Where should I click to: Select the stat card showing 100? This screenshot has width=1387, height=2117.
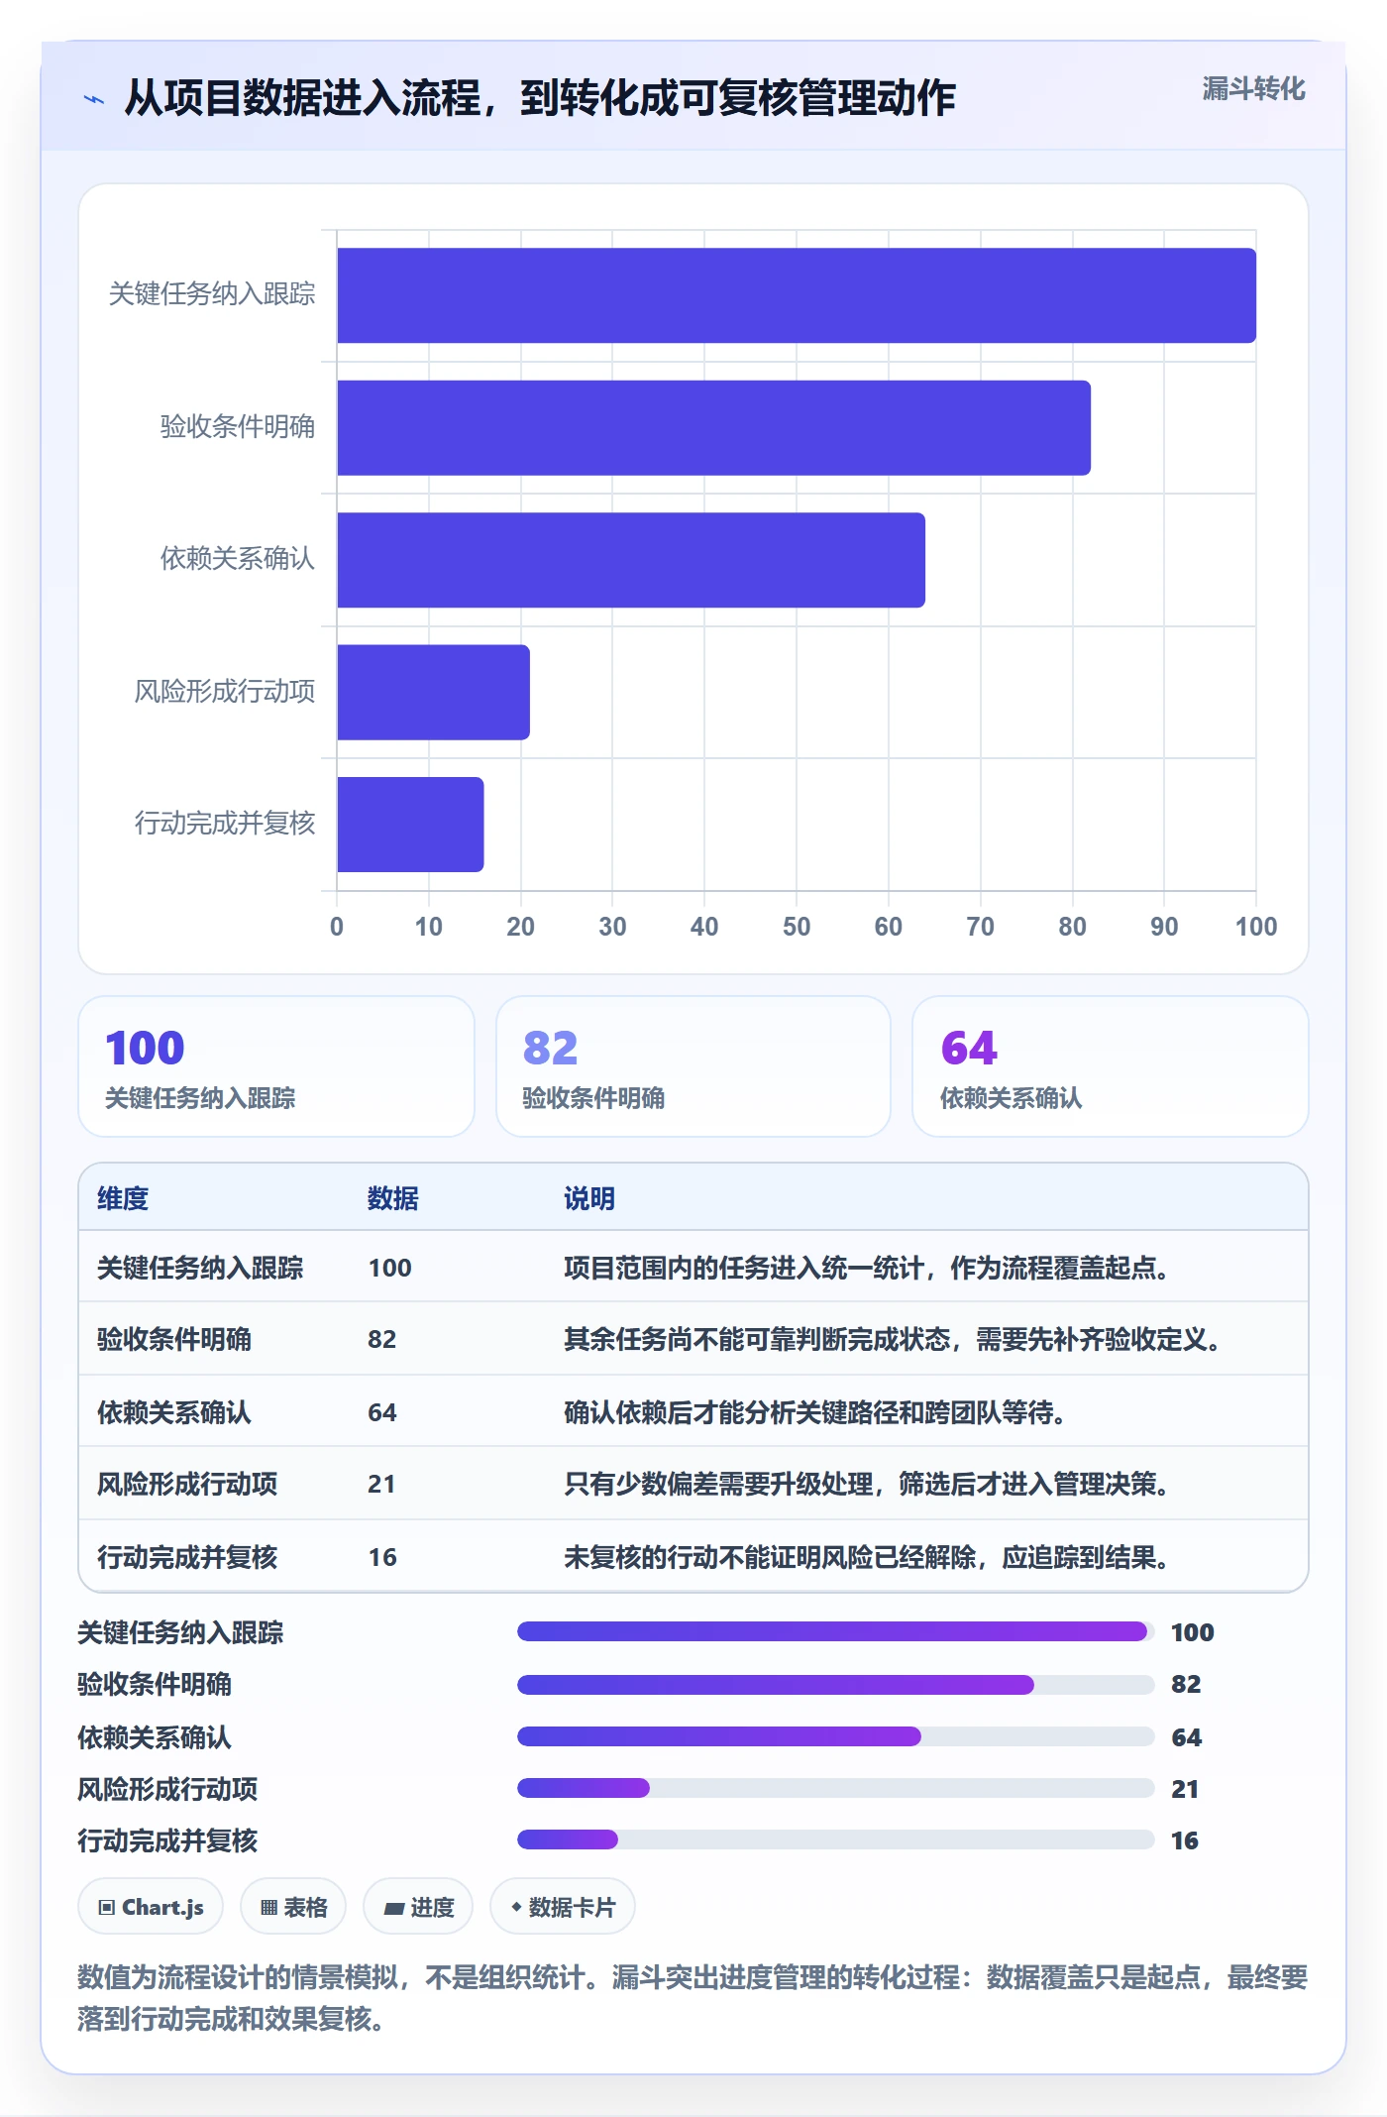[276, 1066]
